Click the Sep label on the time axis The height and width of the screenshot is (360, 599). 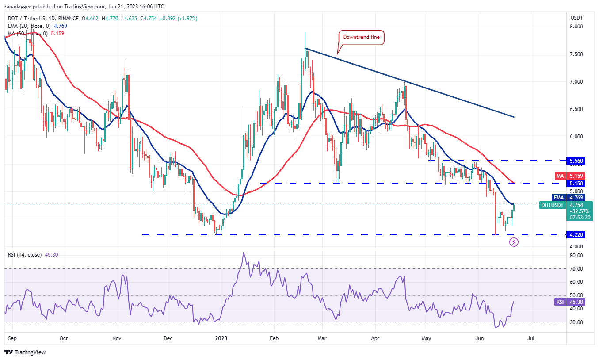(11, 338)
